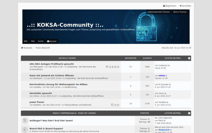Image resolution: width=212 pixels, height=133 pixels.
Task: Open author cavellite profile
Action: pos(37,87)
